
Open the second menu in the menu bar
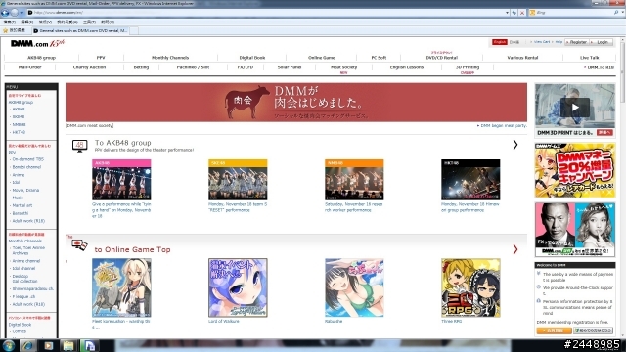pos(26,22)
